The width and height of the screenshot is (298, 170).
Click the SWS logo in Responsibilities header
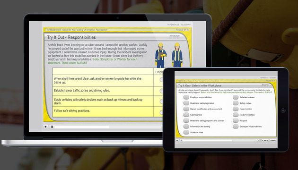(175, 37)
